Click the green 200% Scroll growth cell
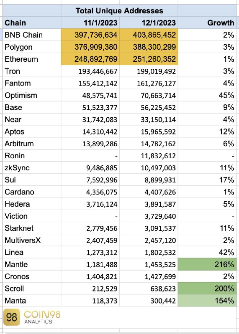The height and width of the screenshot is (334, 239). (207, 288)
